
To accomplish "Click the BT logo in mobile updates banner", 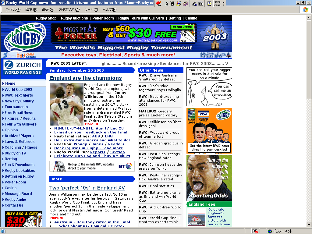I will [x=125, y=166].
